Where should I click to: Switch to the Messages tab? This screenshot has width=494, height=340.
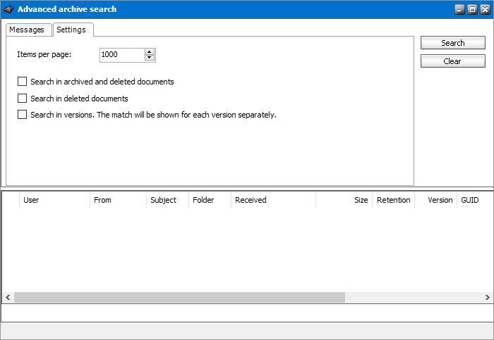pos(28,30)
